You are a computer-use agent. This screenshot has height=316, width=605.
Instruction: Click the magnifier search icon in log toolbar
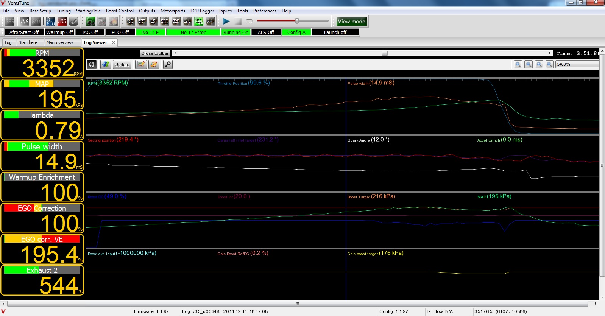pos(168,65)
